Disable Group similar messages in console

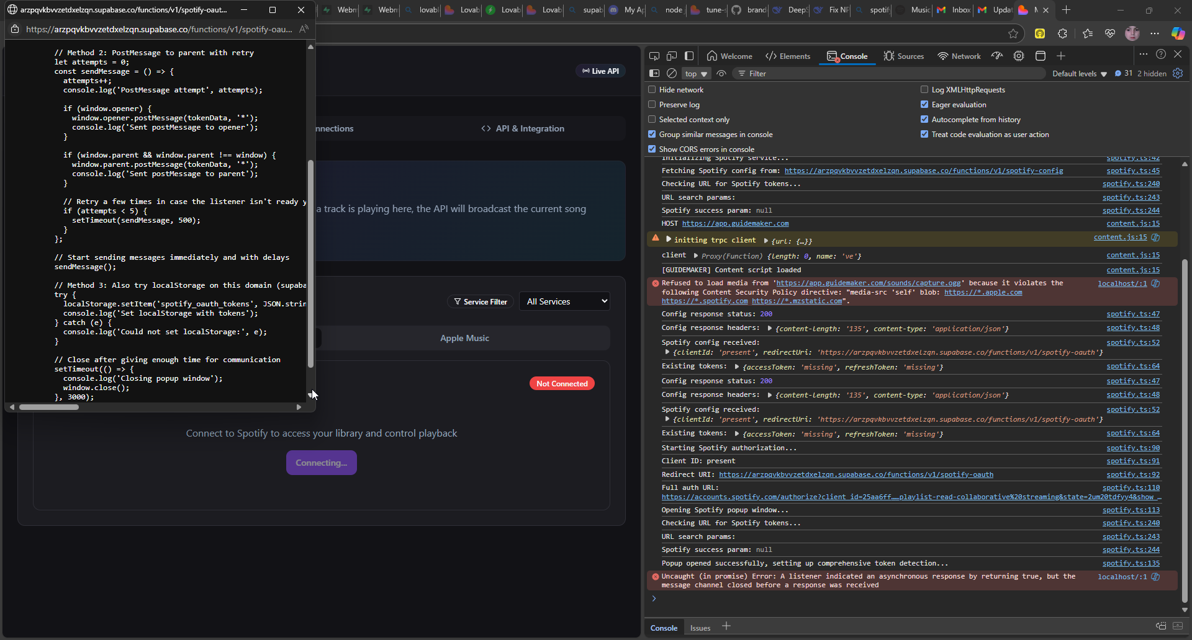(x=652, y=134)
